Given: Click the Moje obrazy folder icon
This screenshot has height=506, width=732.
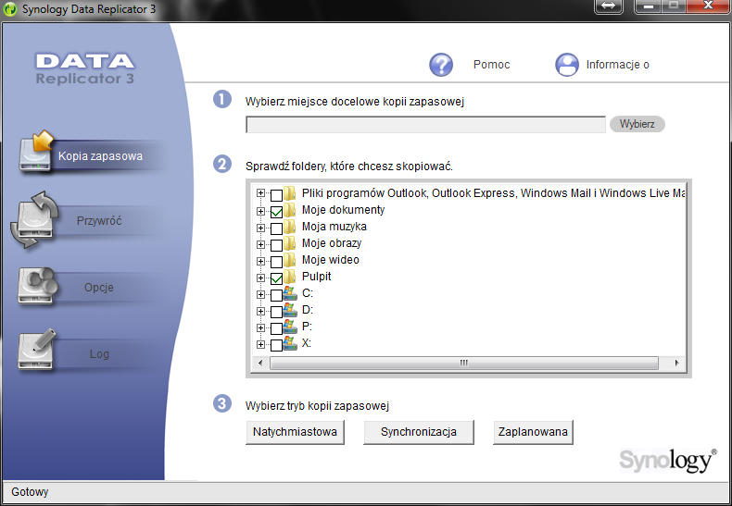Looking at the screenshot, I should coord(290,243).
